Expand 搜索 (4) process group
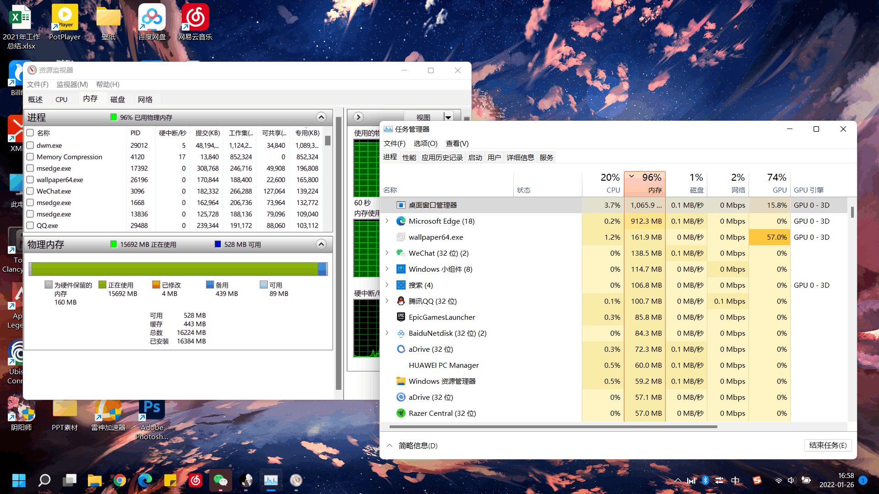This screenshot has height=494, width=879. click(387, 285)
